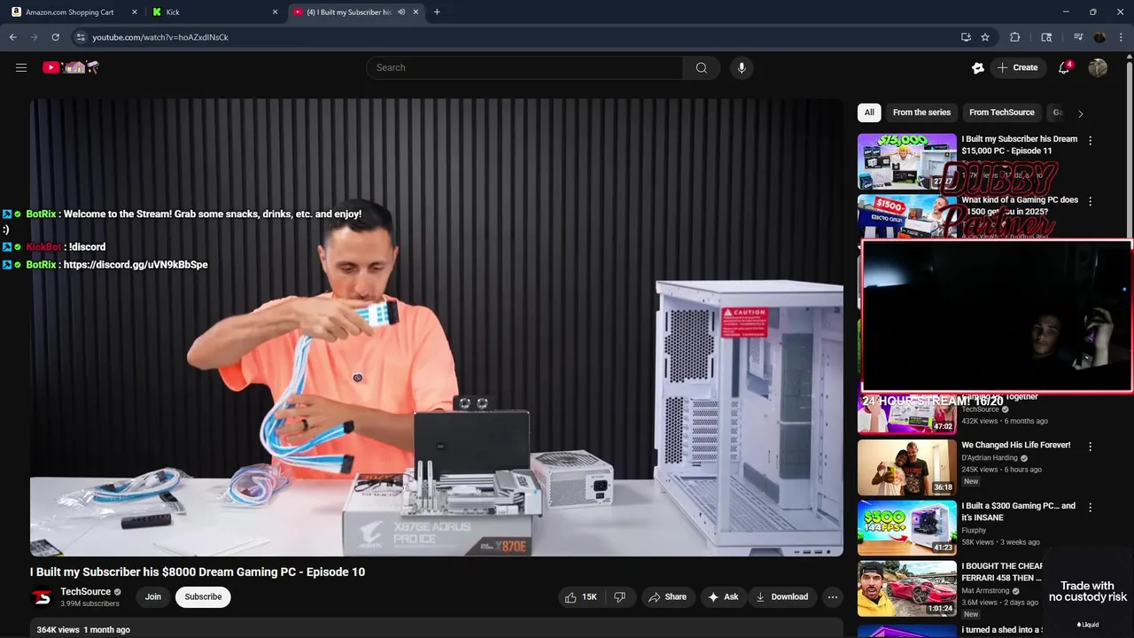Screen dimensions: 1134x638
Task: Open 'I Built a $300 Gaming PC' title
Action: pyautogui.click(x=1018, y=512)
